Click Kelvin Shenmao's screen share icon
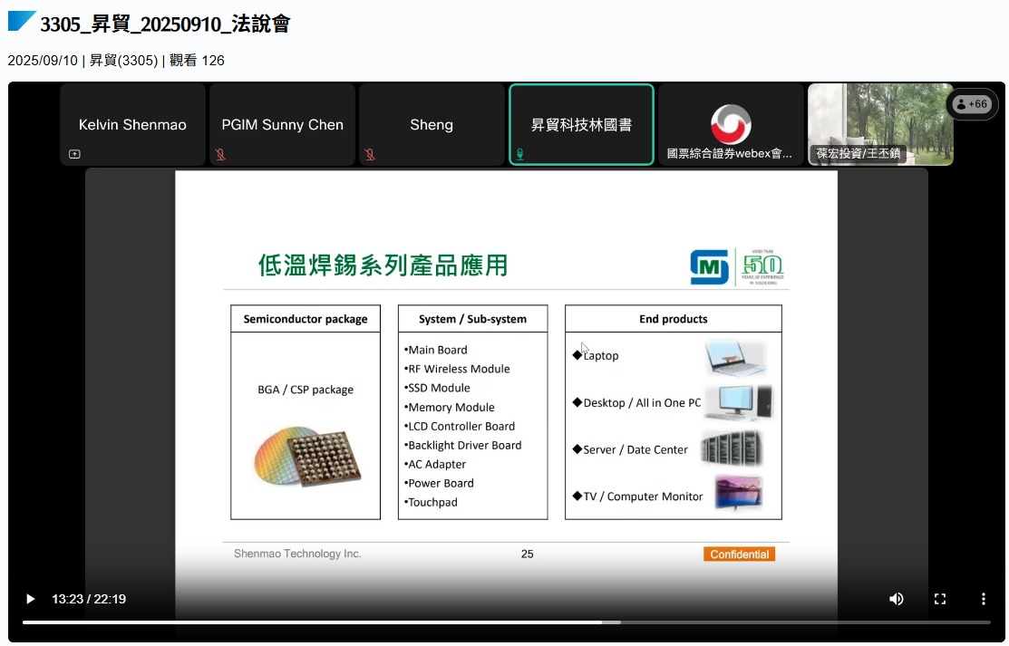Screen dimensions: 1009x646 (74, 154)
